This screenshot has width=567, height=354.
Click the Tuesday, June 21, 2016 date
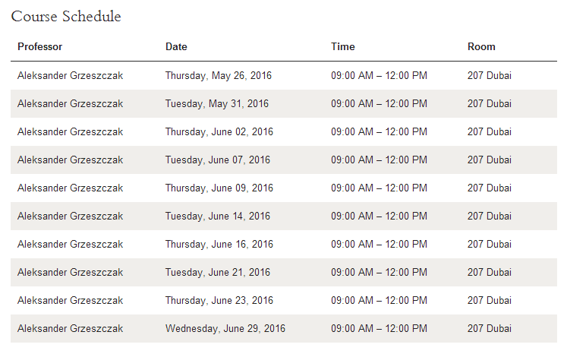pos(218,273)
